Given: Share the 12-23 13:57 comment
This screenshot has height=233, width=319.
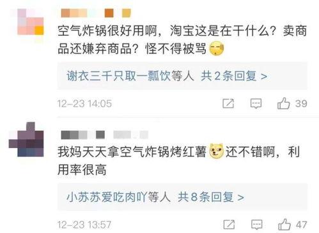Looking at the screenshot, I should click(229, 225).
